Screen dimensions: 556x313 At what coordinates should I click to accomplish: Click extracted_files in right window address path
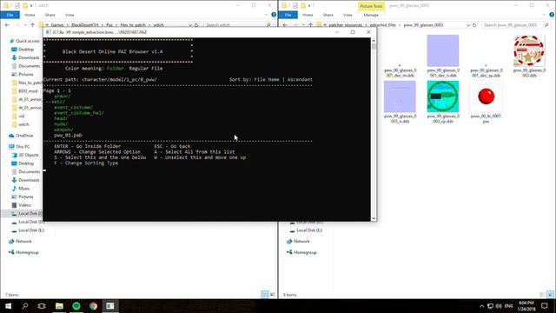(382, 25)
